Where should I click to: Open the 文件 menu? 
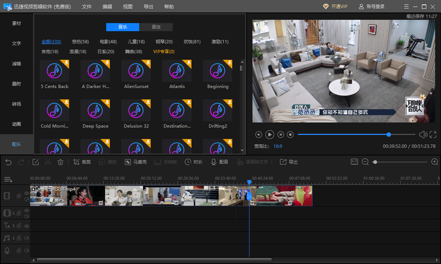(x=86, y=6)
